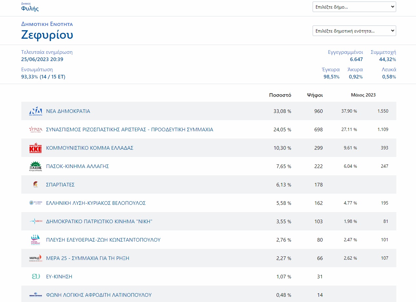416x302 pixels.
Task: Click the ΣΥΡΙΖΑ party logo
Action: (x=35, y=130)
